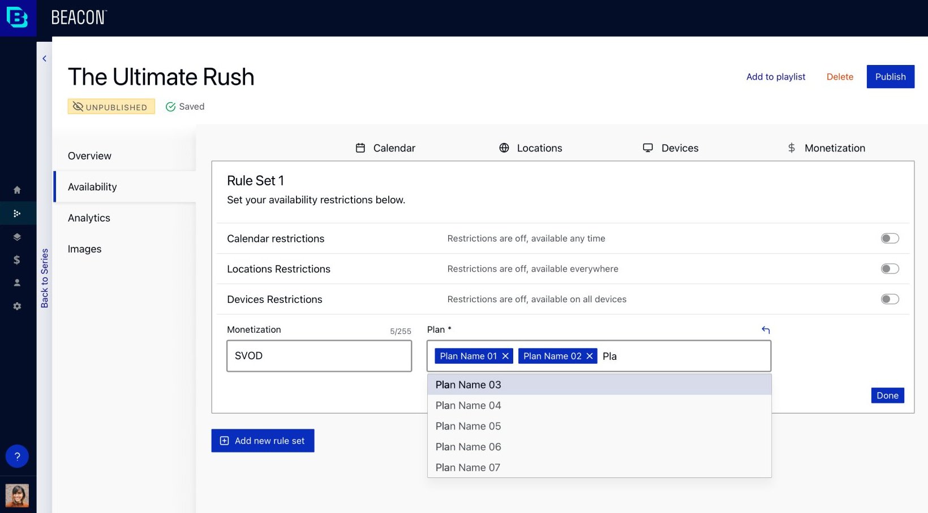Image resolution: width=928 pixels, height=513 pixels.
Task: Click The Ultimate Rush title
Action: (161, 77)
